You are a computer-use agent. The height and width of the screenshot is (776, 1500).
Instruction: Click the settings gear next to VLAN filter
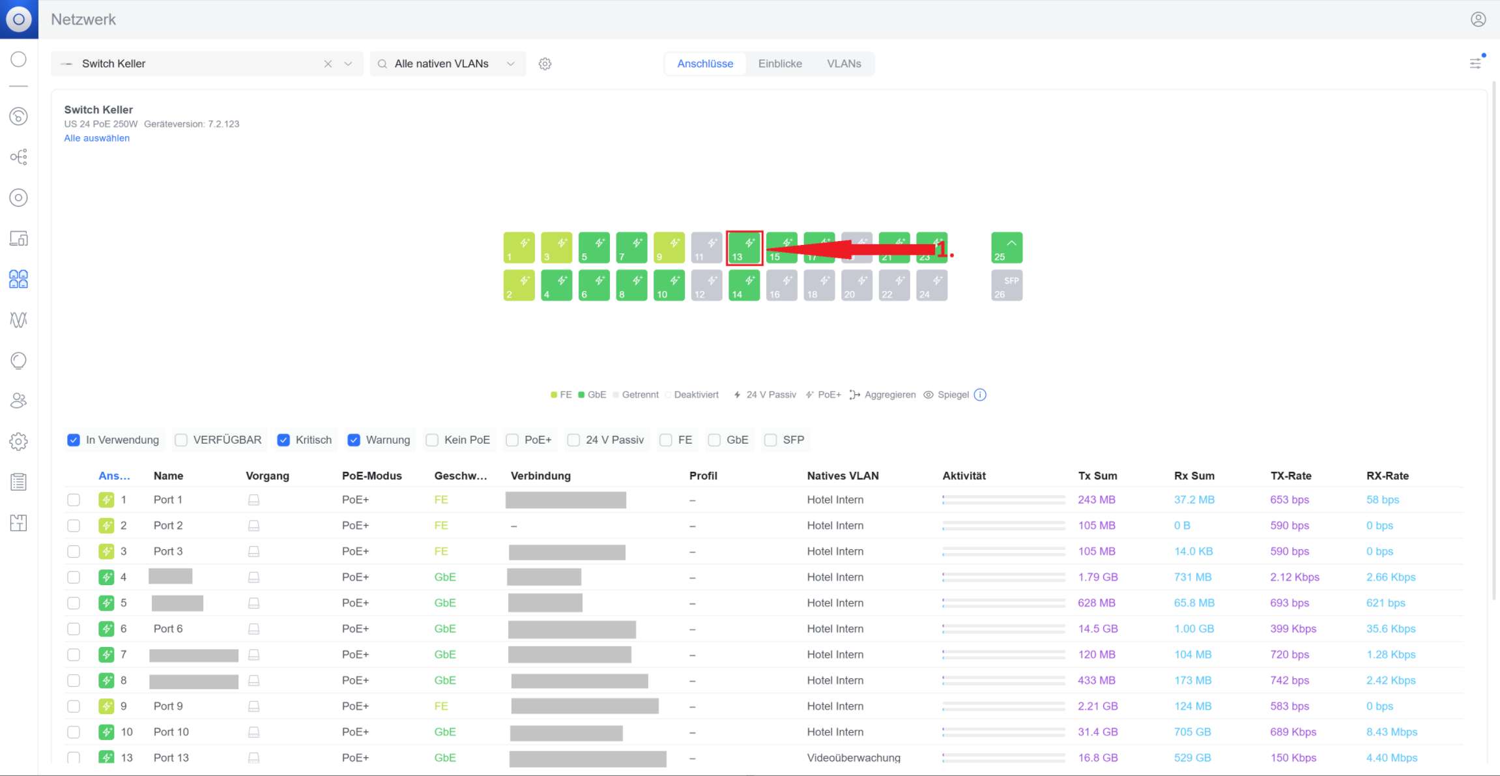(x=545, y=64)
